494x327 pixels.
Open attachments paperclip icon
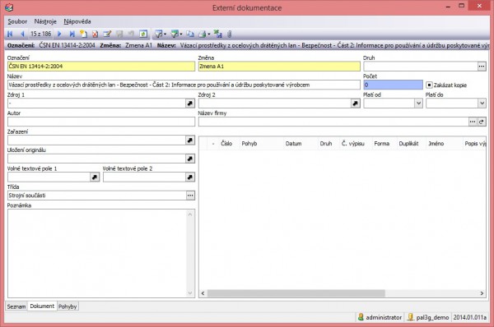(230, 34)
